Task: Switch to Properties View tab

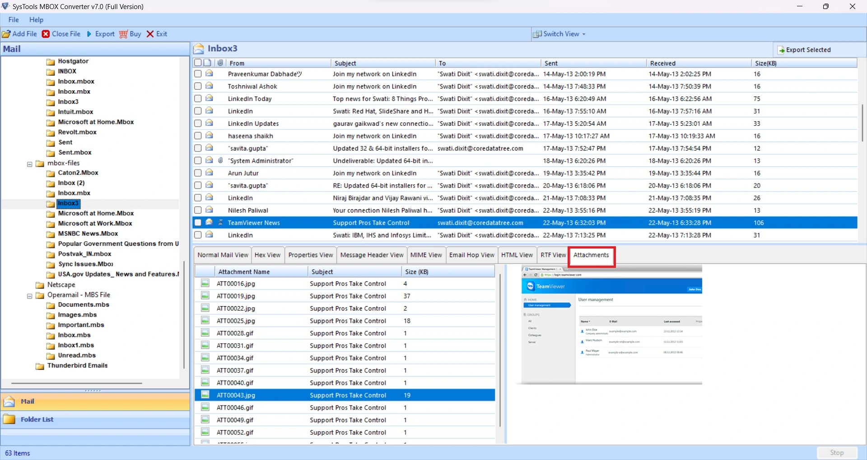Action: tap(310, 255)
